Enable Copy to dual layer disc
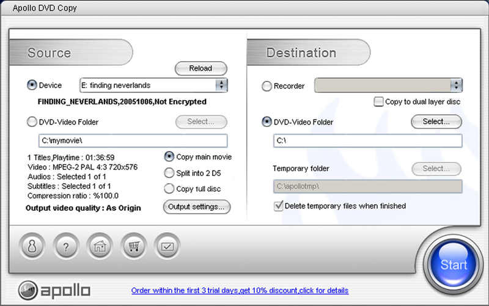Screen dimensions: 489x306 coord(378,101)
